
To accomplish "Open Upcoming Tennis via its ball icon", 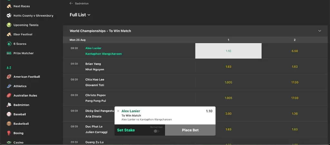I will pyautogui.click(x=9, y=25).
